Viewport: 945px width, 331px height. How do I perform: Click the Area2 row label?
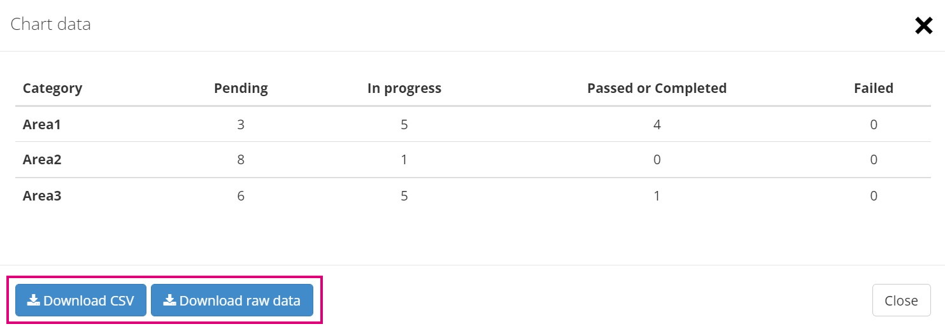(42, 160)
